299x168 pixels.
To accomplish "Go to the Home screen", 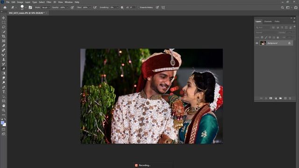I will coord(5,7).
